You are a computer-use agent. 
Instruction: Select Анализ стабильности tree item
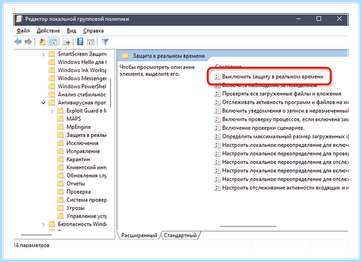tap(82, 95)
